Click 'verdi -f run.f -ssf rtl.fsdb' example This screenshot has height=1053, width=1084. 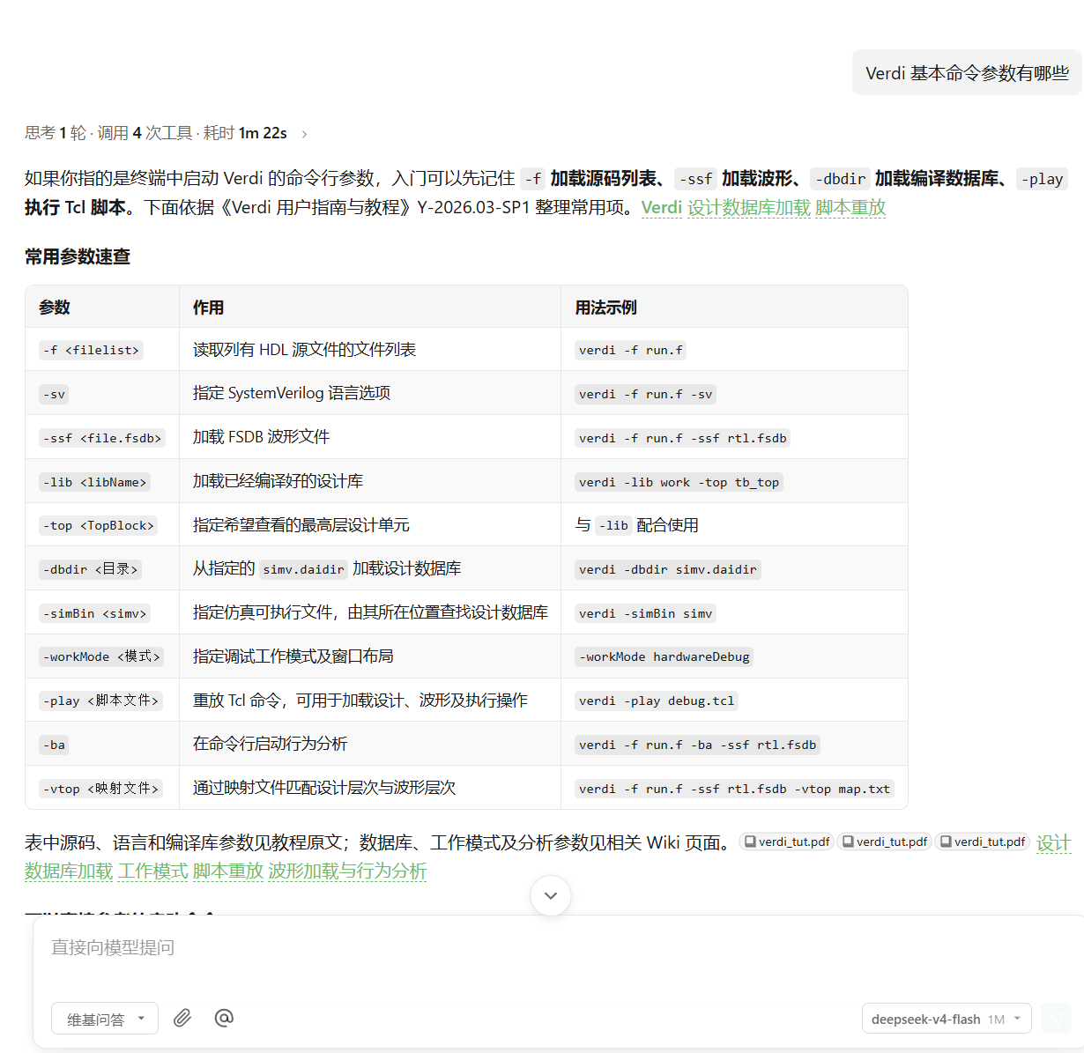[682, 438]
